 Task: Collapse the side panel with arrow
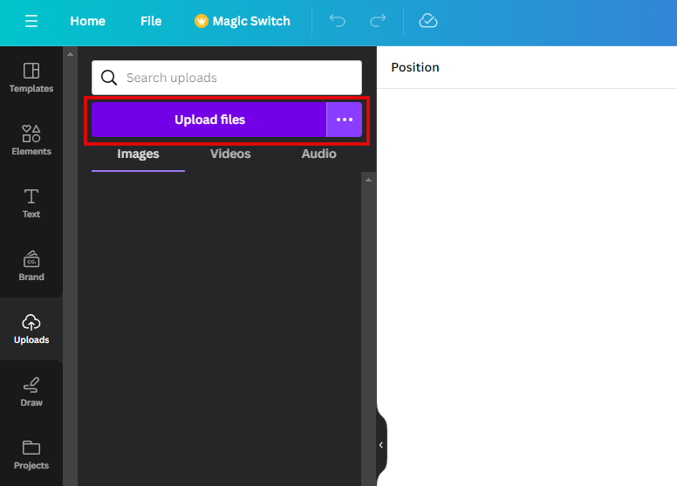[381, 445]
